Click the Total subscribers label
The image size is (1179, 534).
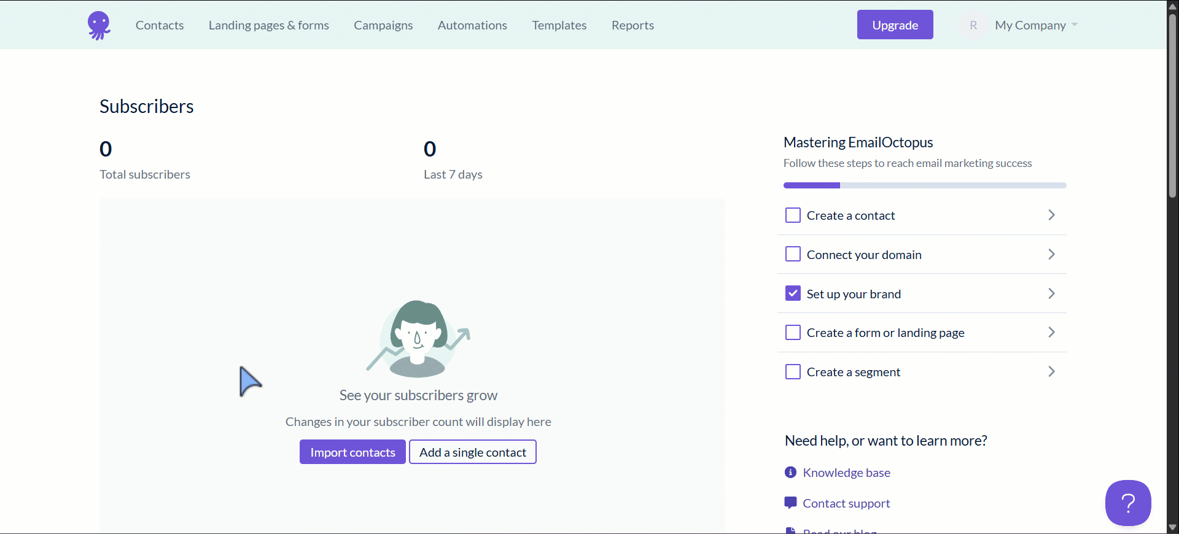tap(145, 174)
